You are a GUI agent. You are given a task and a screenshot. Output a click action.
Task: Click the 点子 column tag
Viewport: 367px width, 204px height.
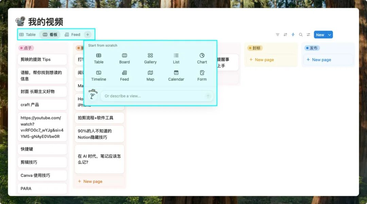26,48
